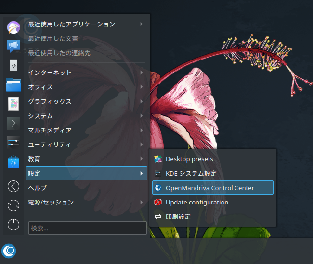Click the OpenMandriva launcher button in taskbar

pyautogui.click(x=9, y=251)
